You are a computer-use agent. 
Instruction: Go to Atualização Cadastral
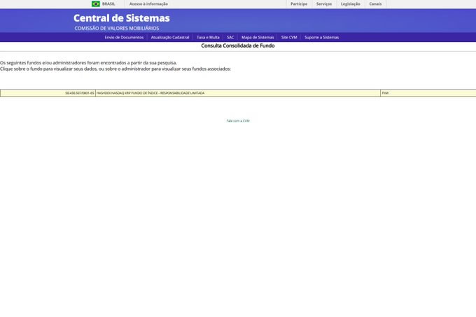170,37
